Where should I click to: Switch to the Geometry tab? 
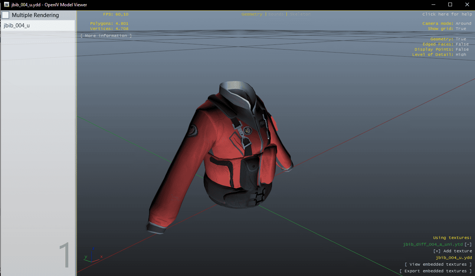pyautogui.click(x=251, y=14)
